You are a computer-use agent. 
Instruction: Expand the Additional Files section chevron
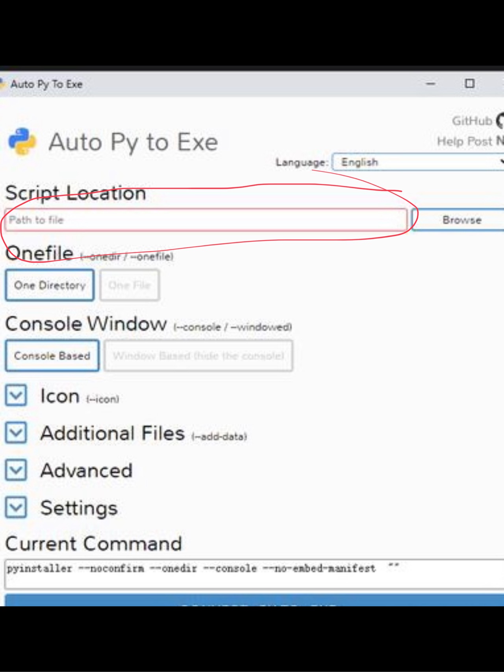coord(16,432)
